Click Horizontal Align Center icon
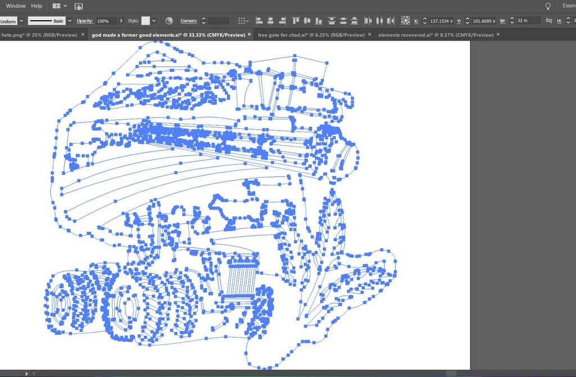This screenshot has width=576, height=377. 270,21
